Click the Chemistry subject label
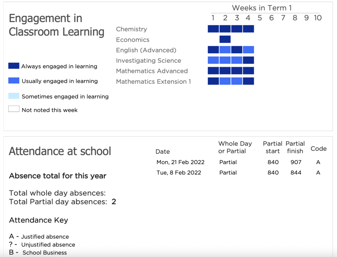 (x=132, y=29)
